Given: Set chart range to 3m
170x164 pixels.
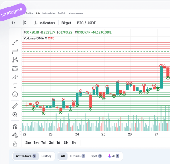Looking at the screenshot, I should tap(28, 143).
